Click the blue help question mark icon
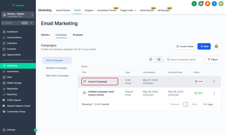The height and width of the screenshot is (135, 226). (215, 4)
